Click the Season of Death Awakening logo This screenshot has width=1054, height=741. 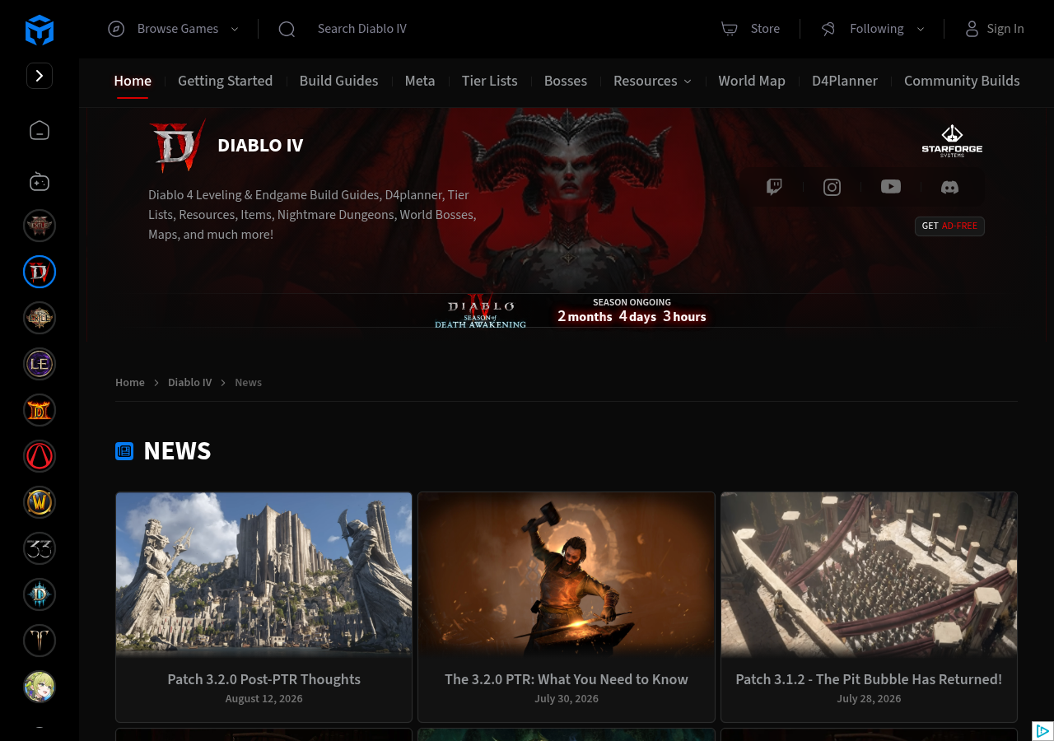pos(481,312)
